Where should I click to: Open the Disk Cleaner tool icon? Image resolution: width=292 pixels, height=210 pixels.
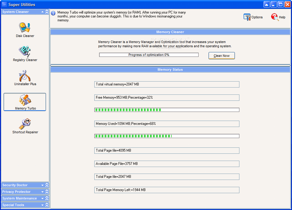24,27
